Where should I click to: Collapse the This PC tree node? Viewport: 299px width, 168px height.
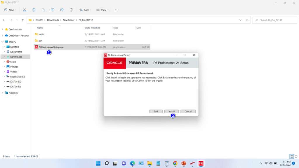(x=2, y=42)
